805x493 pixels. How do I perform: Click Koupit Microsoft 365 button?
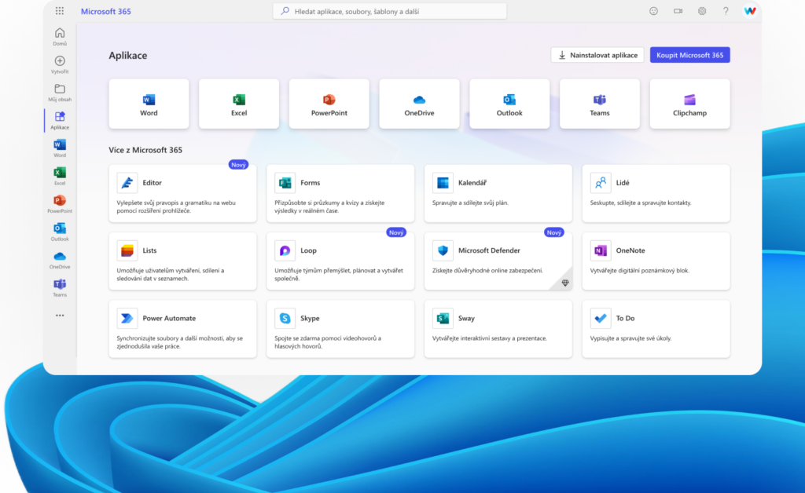pos(689,55)
